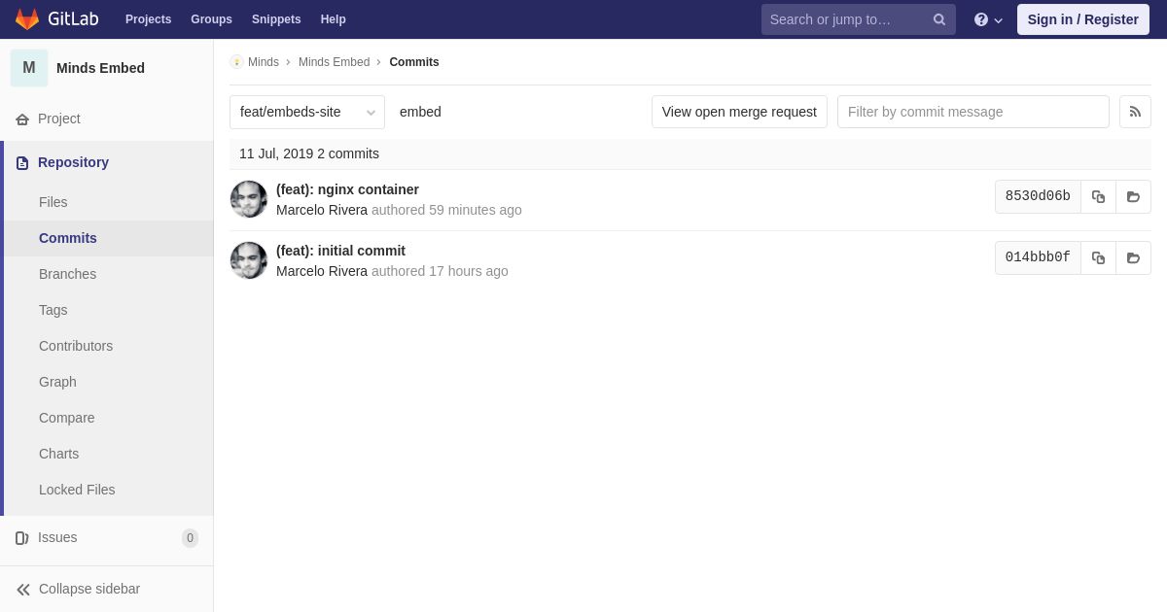Viewport: 1167px width, 612px height.
Task: Click Commits breadcrumb link
Action: [414, 62]
